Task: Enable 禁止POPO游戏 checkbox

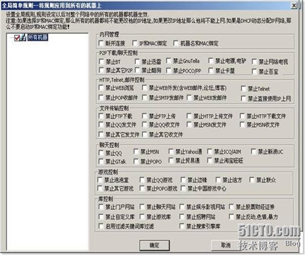Action: [142, 188]
